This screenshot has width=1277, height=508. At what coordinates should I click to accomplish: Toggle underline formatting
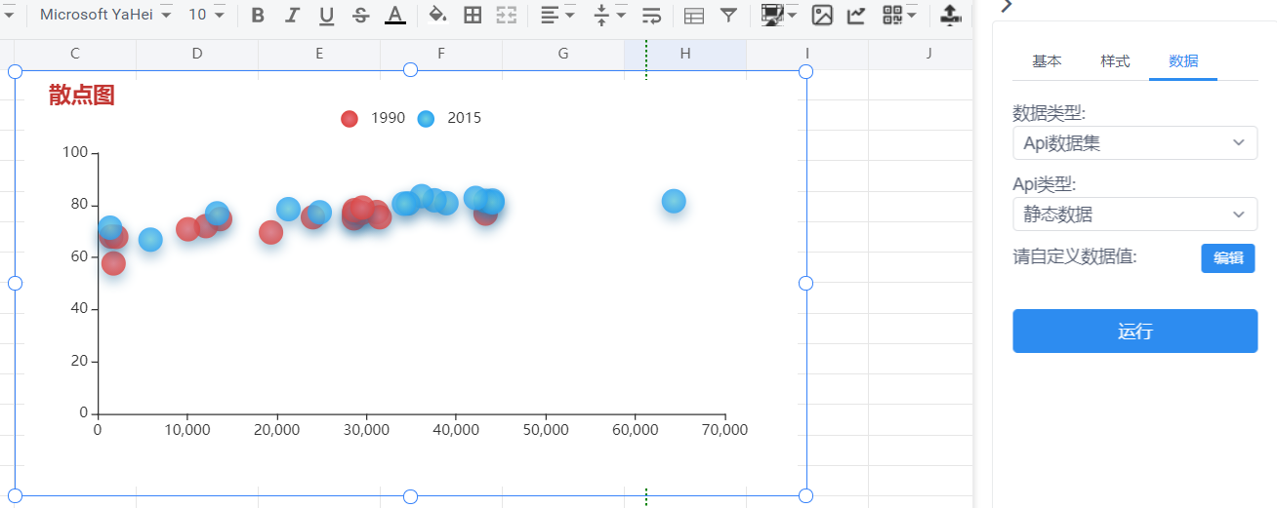[326, 16]
